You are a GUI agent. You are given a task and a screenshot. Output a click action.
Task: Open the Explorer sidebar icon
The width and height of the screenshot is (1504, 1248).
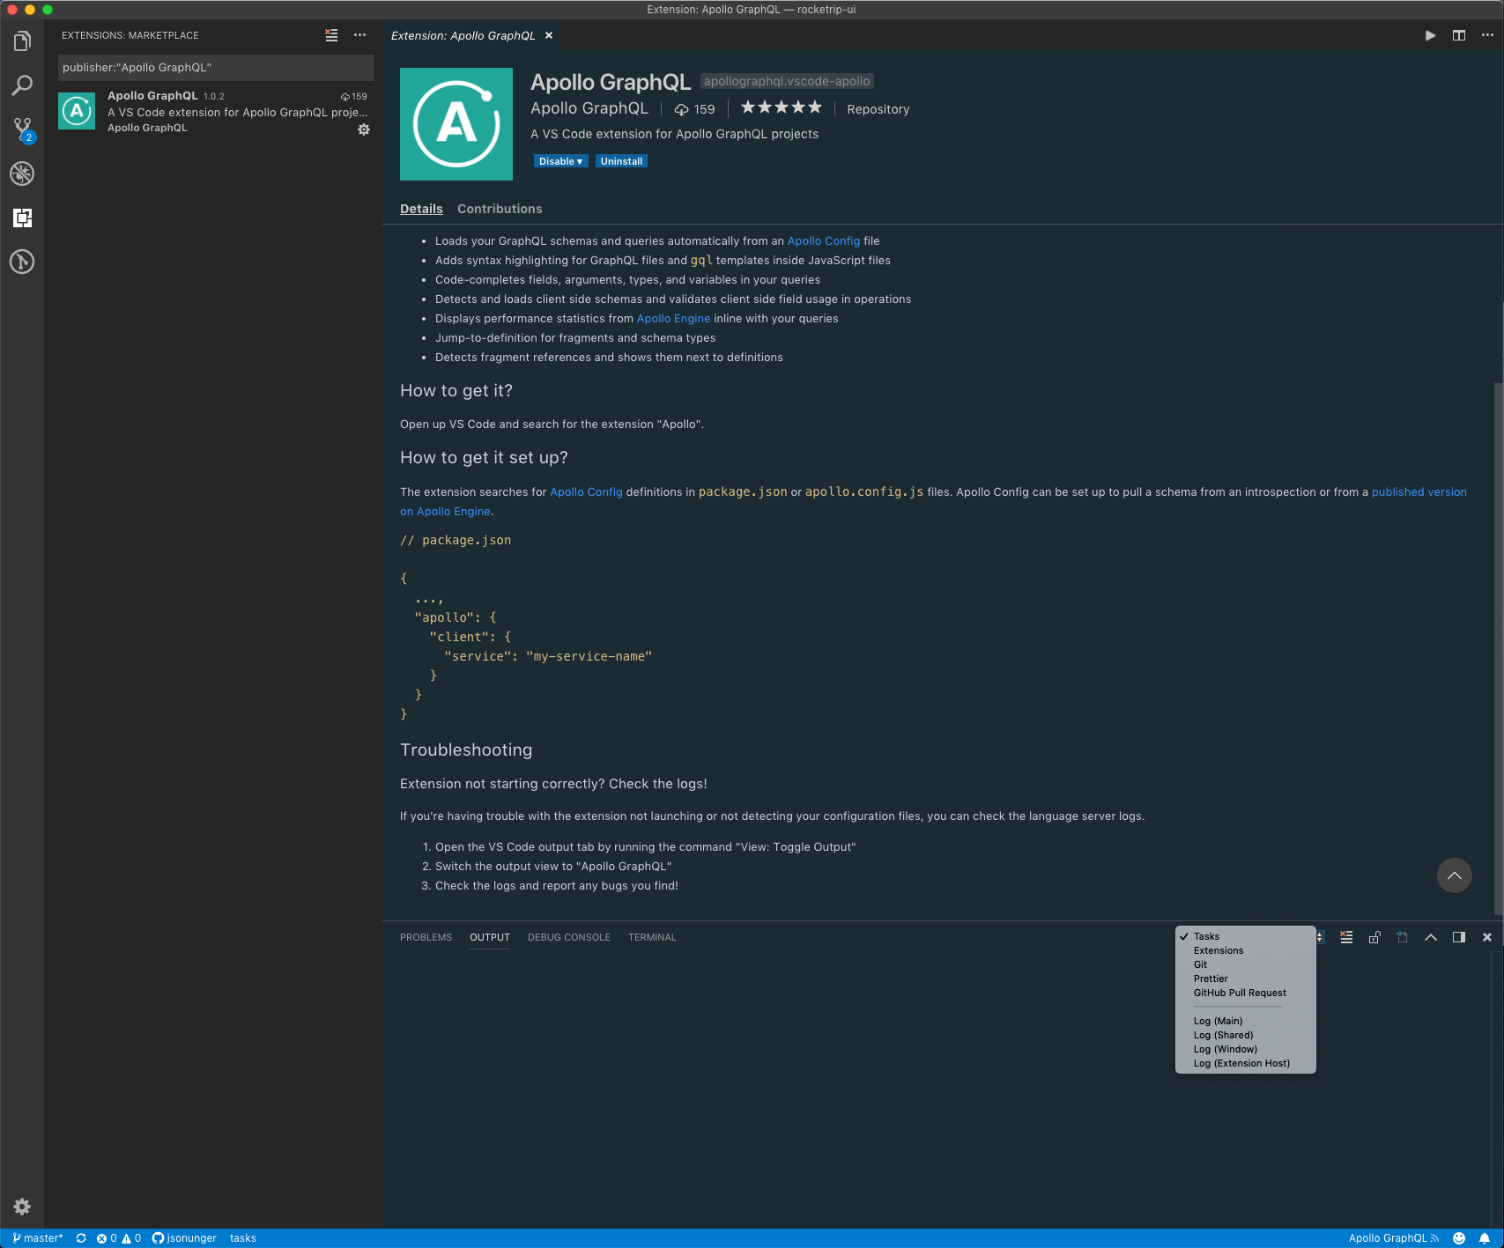[22, 40]
